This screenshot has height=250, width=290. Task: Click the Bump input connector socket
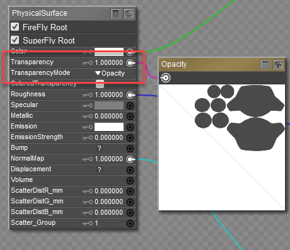(130, 149)
